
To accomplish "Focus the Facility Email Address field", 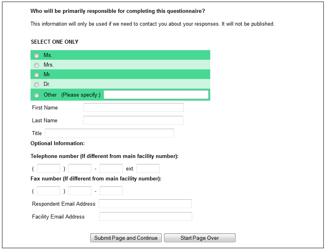I will (x=146, y=217).
